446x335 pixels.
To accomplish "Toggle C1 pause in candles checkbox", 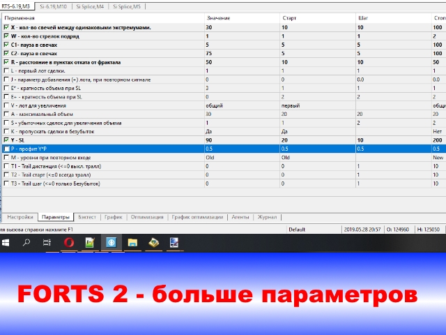I will coord(6,45).
